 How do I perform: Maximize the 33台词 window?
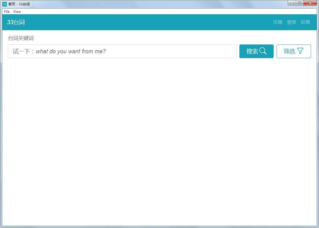pyautogui.click(x=299, y=3)
